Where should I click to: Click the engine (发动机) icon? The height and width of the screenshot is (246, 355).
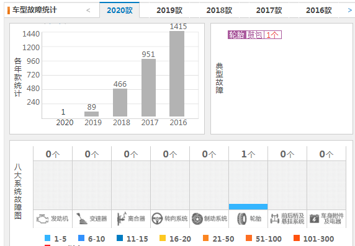[x=42, y=219]
